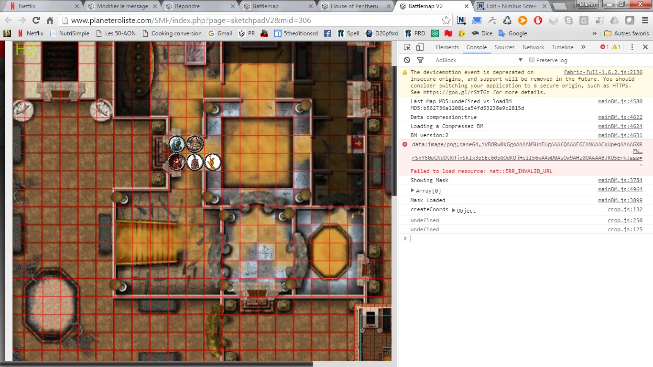Click the console filter funnel icon
The height and width of the screenshot is (367, 653).
420,60
